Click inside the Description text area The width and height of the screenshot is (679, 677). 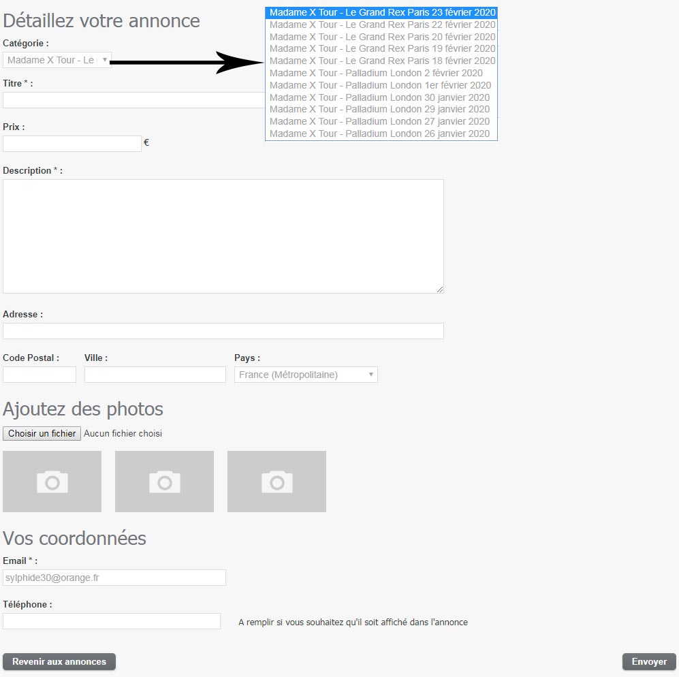(x=223, y=236)
